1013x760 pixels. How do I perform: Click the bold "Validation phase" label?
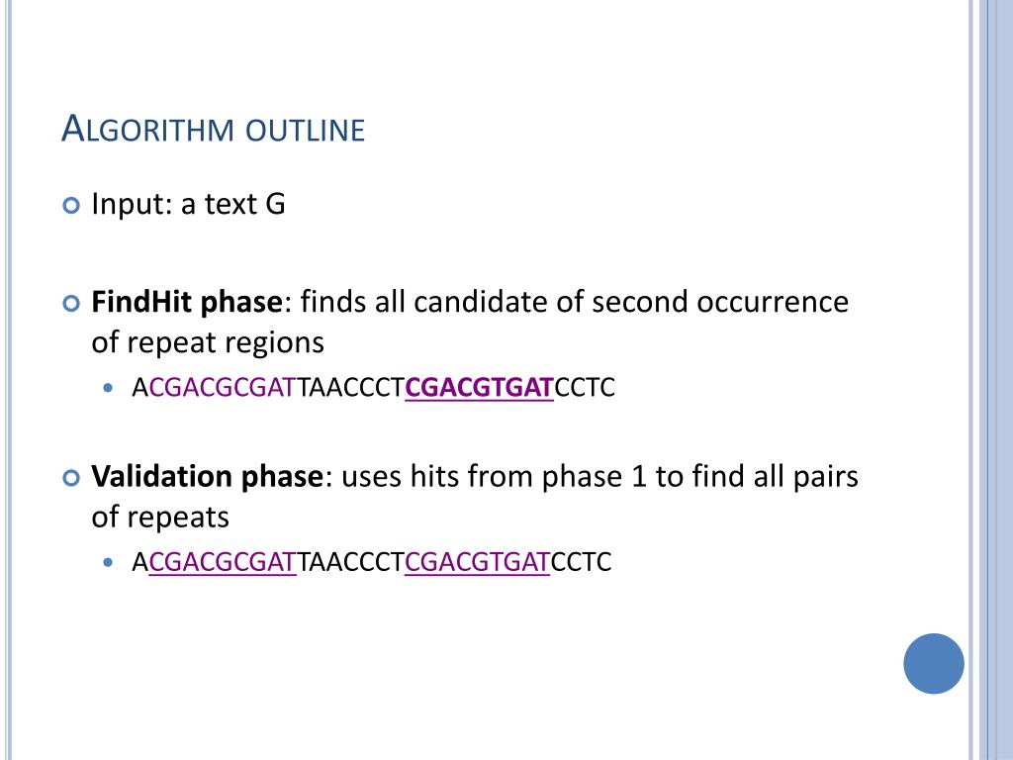tap(208, 477)
